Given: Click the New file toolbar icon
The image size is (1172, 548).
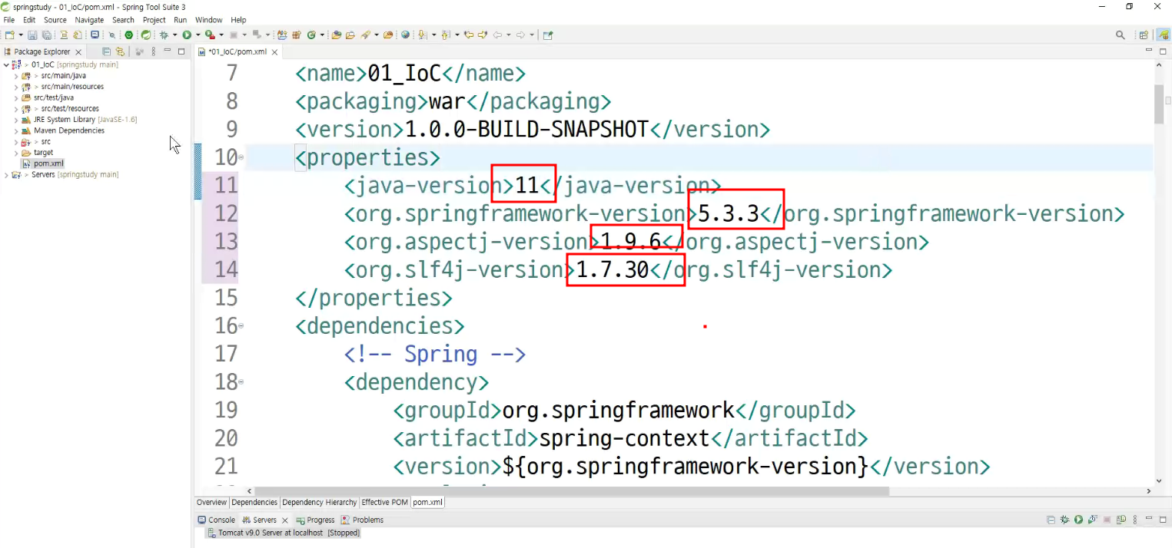Looking at the screenshot, I should coord(9,35).
